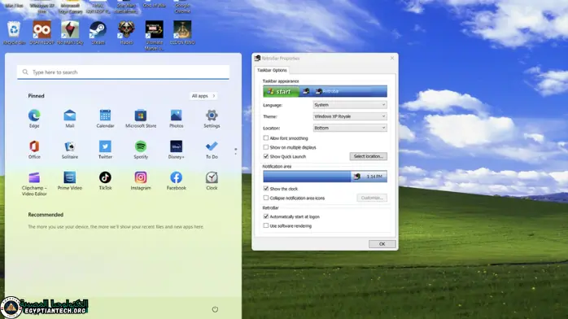This screenshot has height=319, width=568.
Task: Launch the Steam desktop shortcut
Action: [x=98, y=33]
